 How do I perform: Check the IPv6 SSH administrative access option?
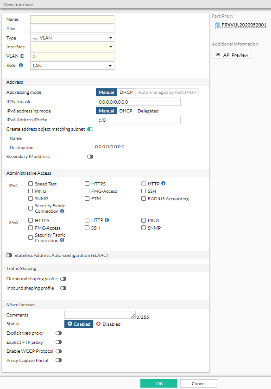coord(87,228)
